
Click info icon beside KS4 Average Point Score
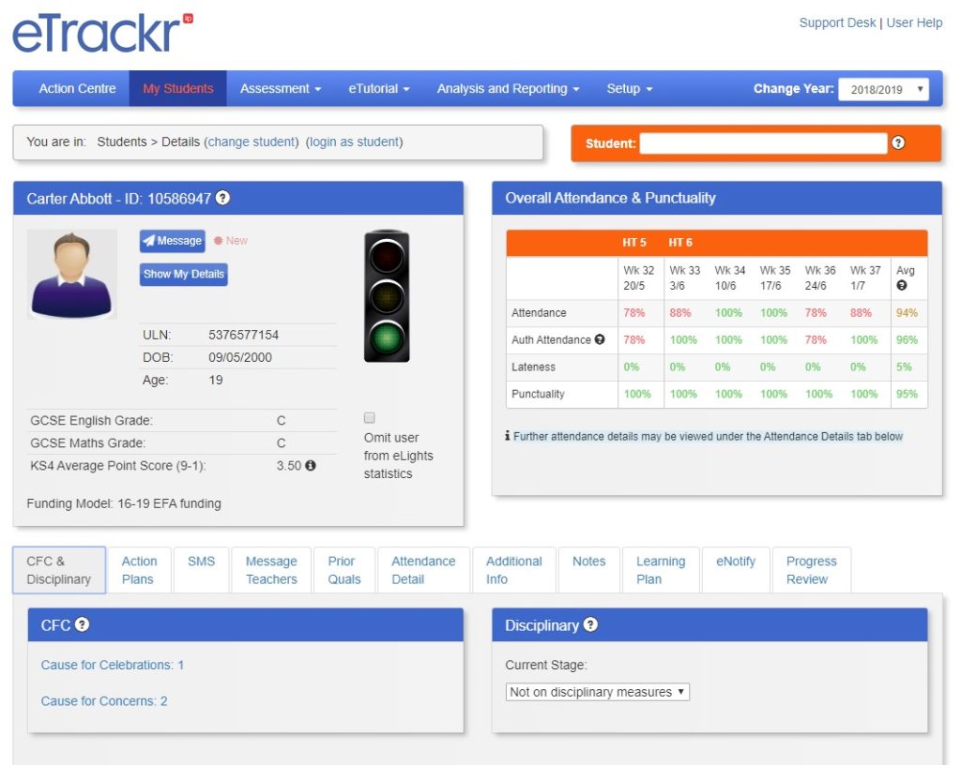point(311,466)
